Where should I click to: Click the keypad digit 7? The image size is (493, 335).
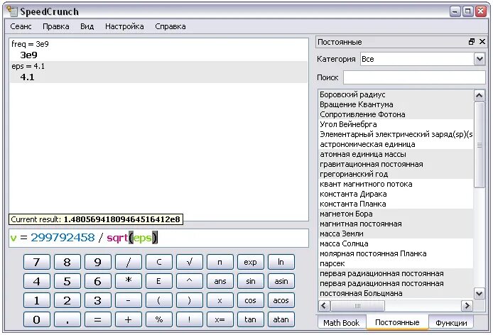click(x=36, y=262)
